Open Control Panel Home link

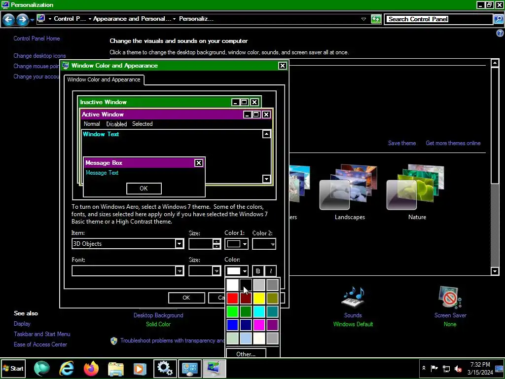(36, 38)
